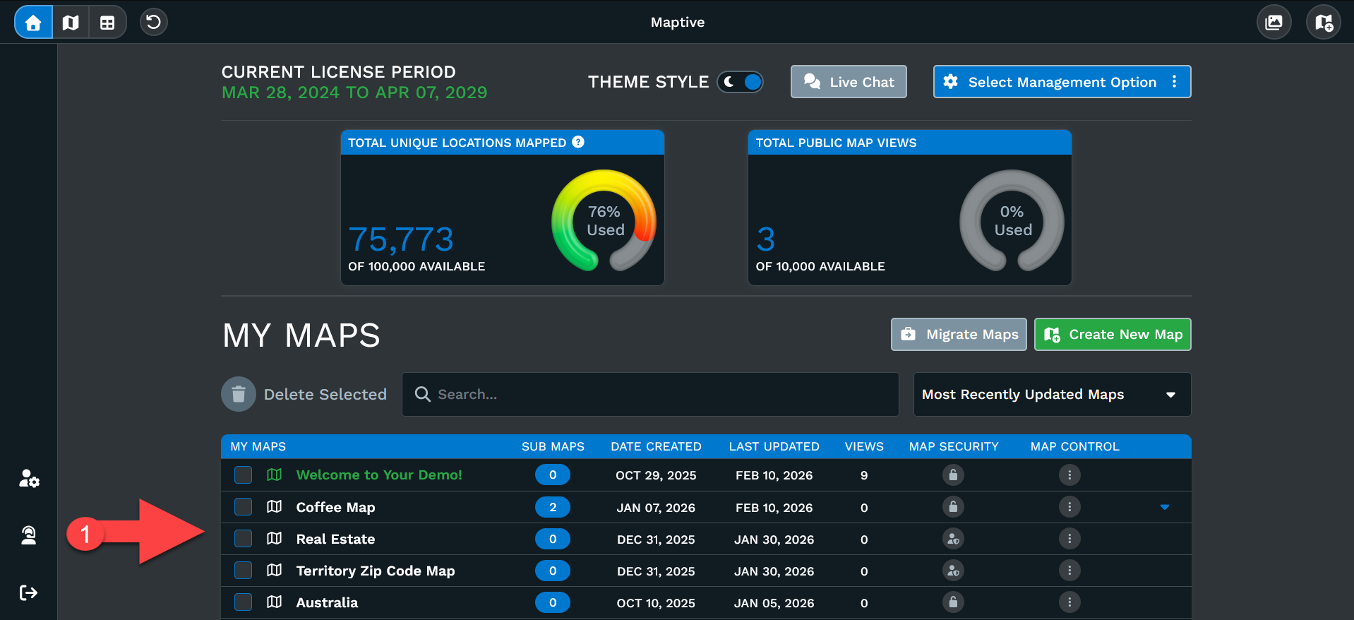Sort by Date Created column header

[656, 446]
